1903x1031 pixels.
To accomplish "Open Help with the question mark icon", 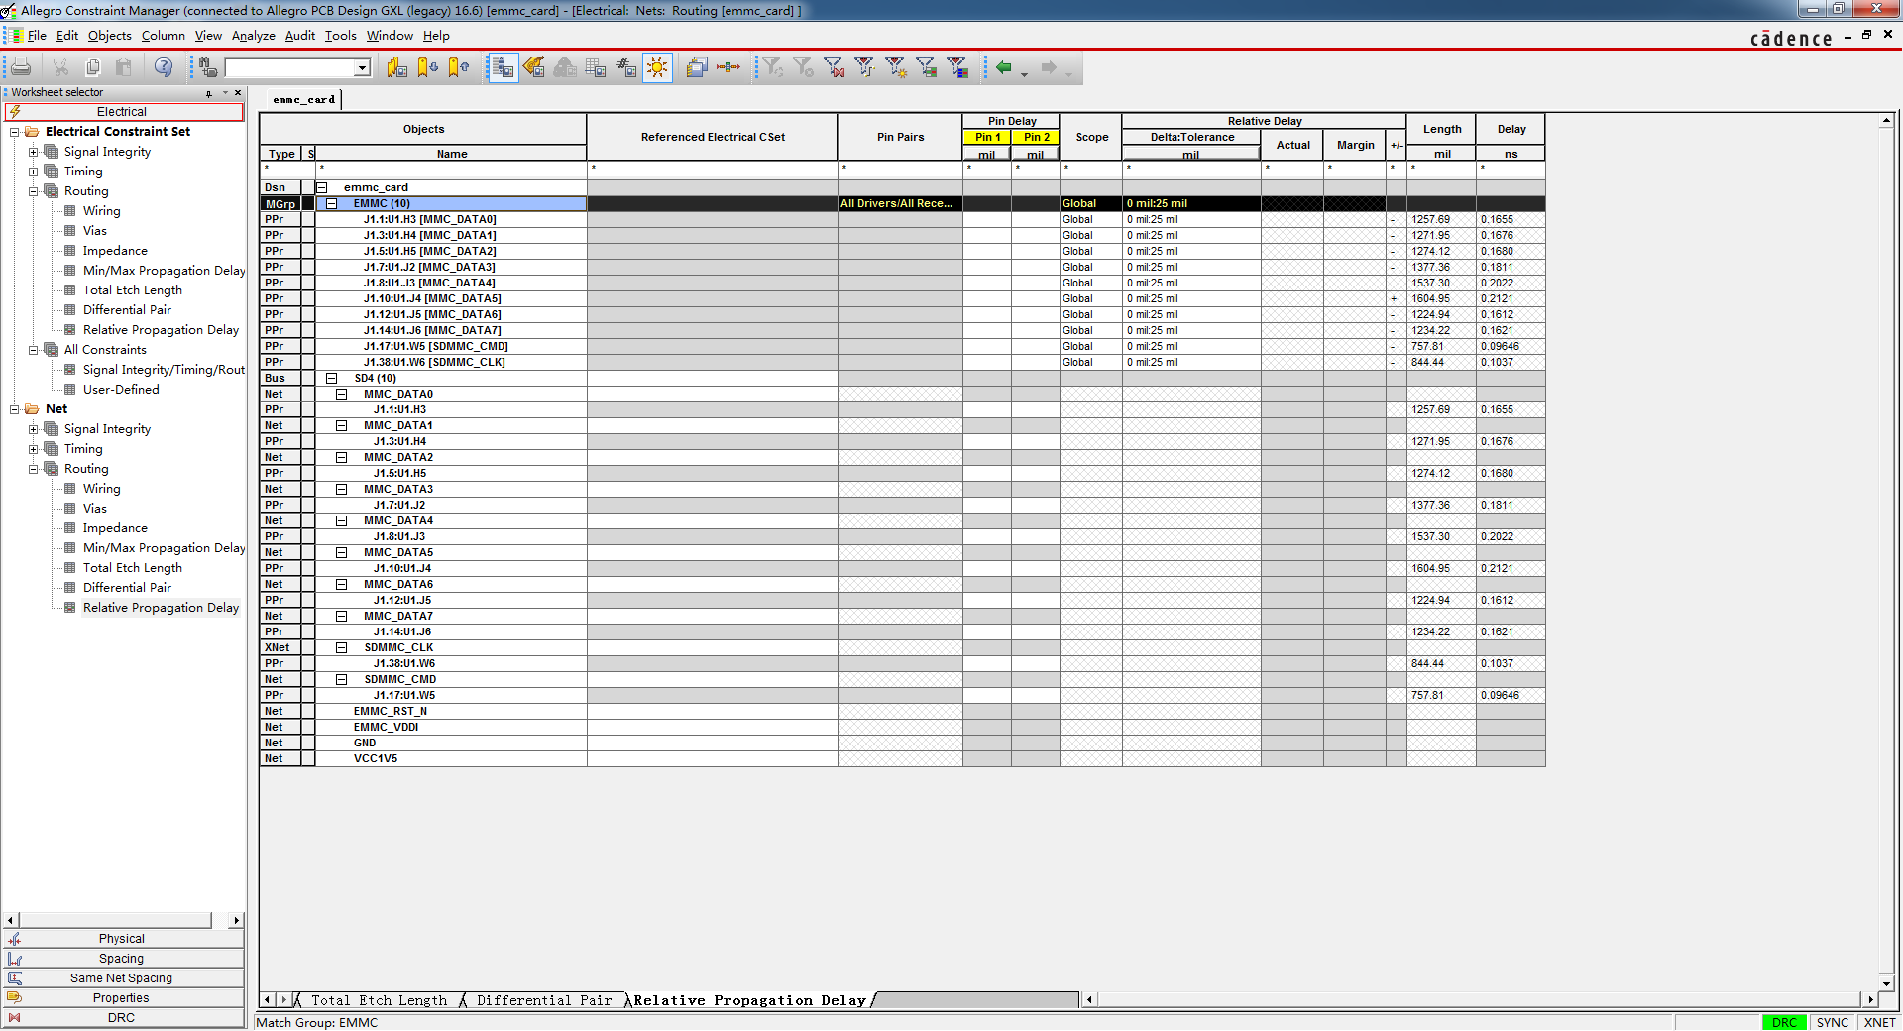I will (x=164, y=67).
